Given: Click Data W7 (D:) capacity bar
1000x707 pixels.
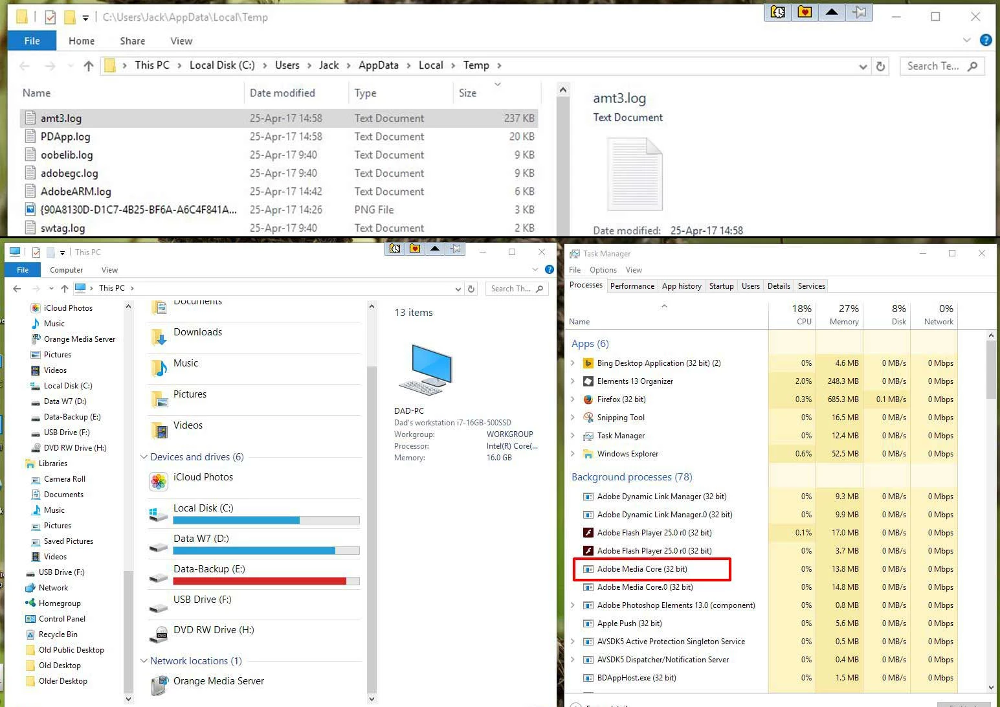Looking at the screenshot, I should pos(266,551).
